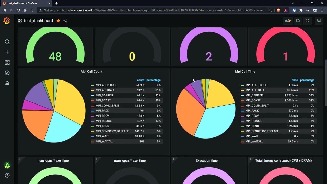Open the Bitwarden shield extension icon
The image size is (327, 184).
294,10
